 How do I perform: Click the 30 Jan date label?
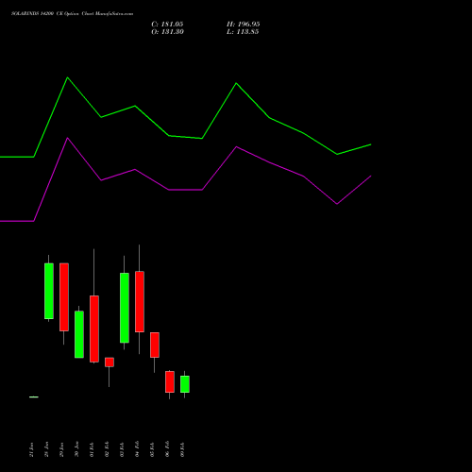tap(76, 449)
